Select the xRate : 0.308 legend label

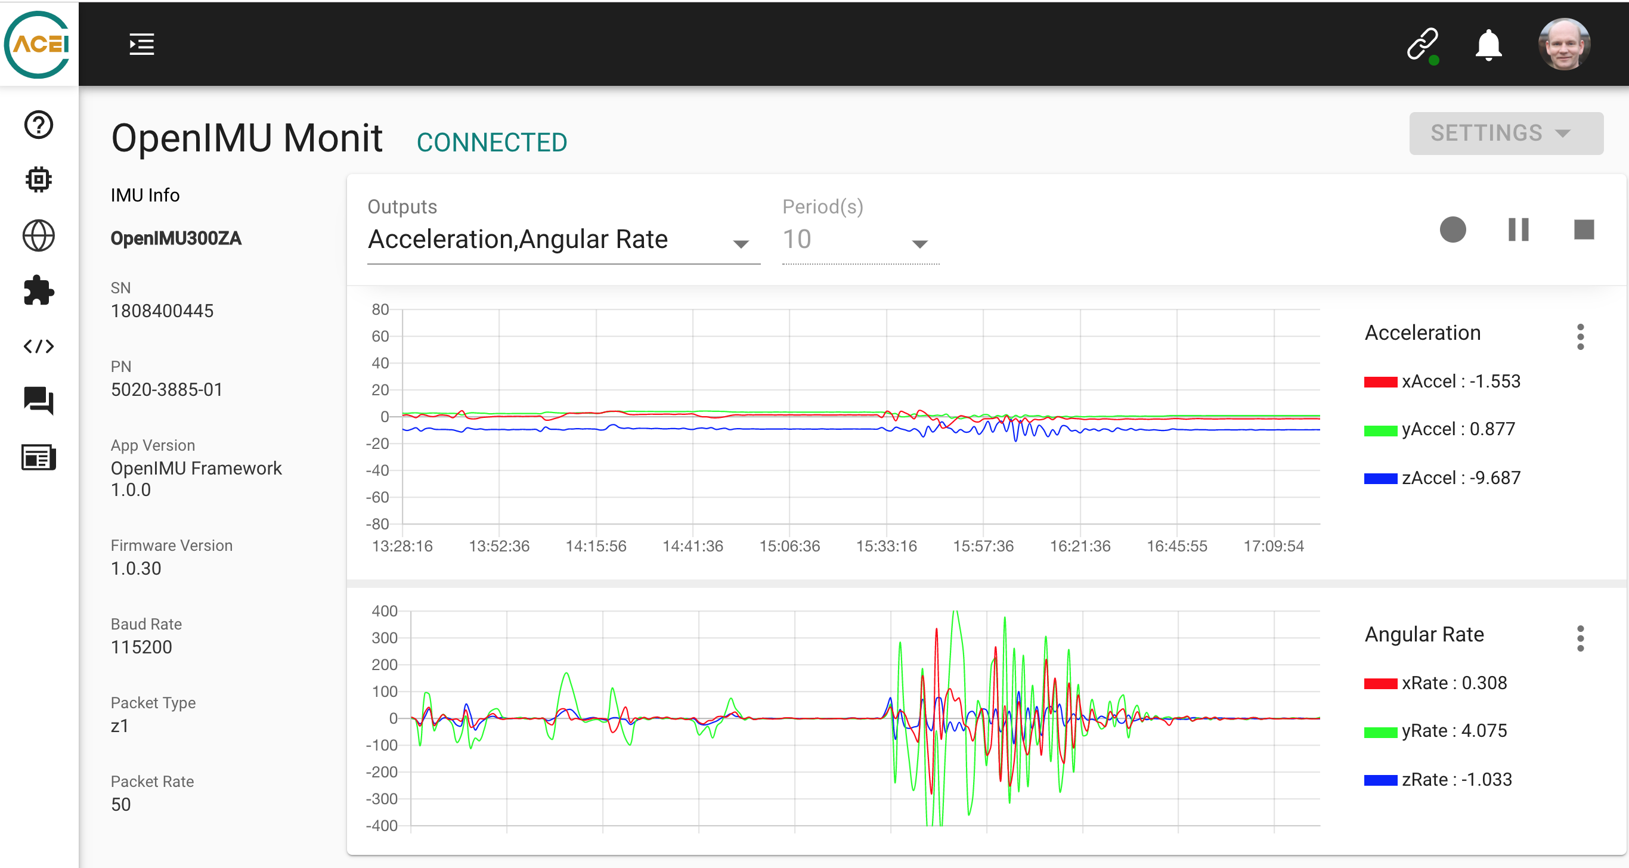click(x=1454, y=683)
